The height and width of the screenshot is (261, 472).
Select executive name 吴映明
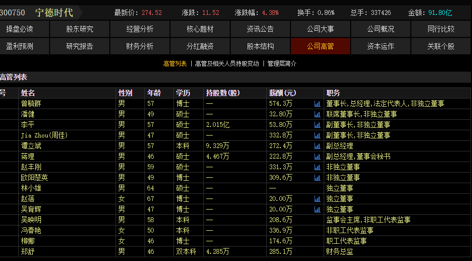point(31,220)
